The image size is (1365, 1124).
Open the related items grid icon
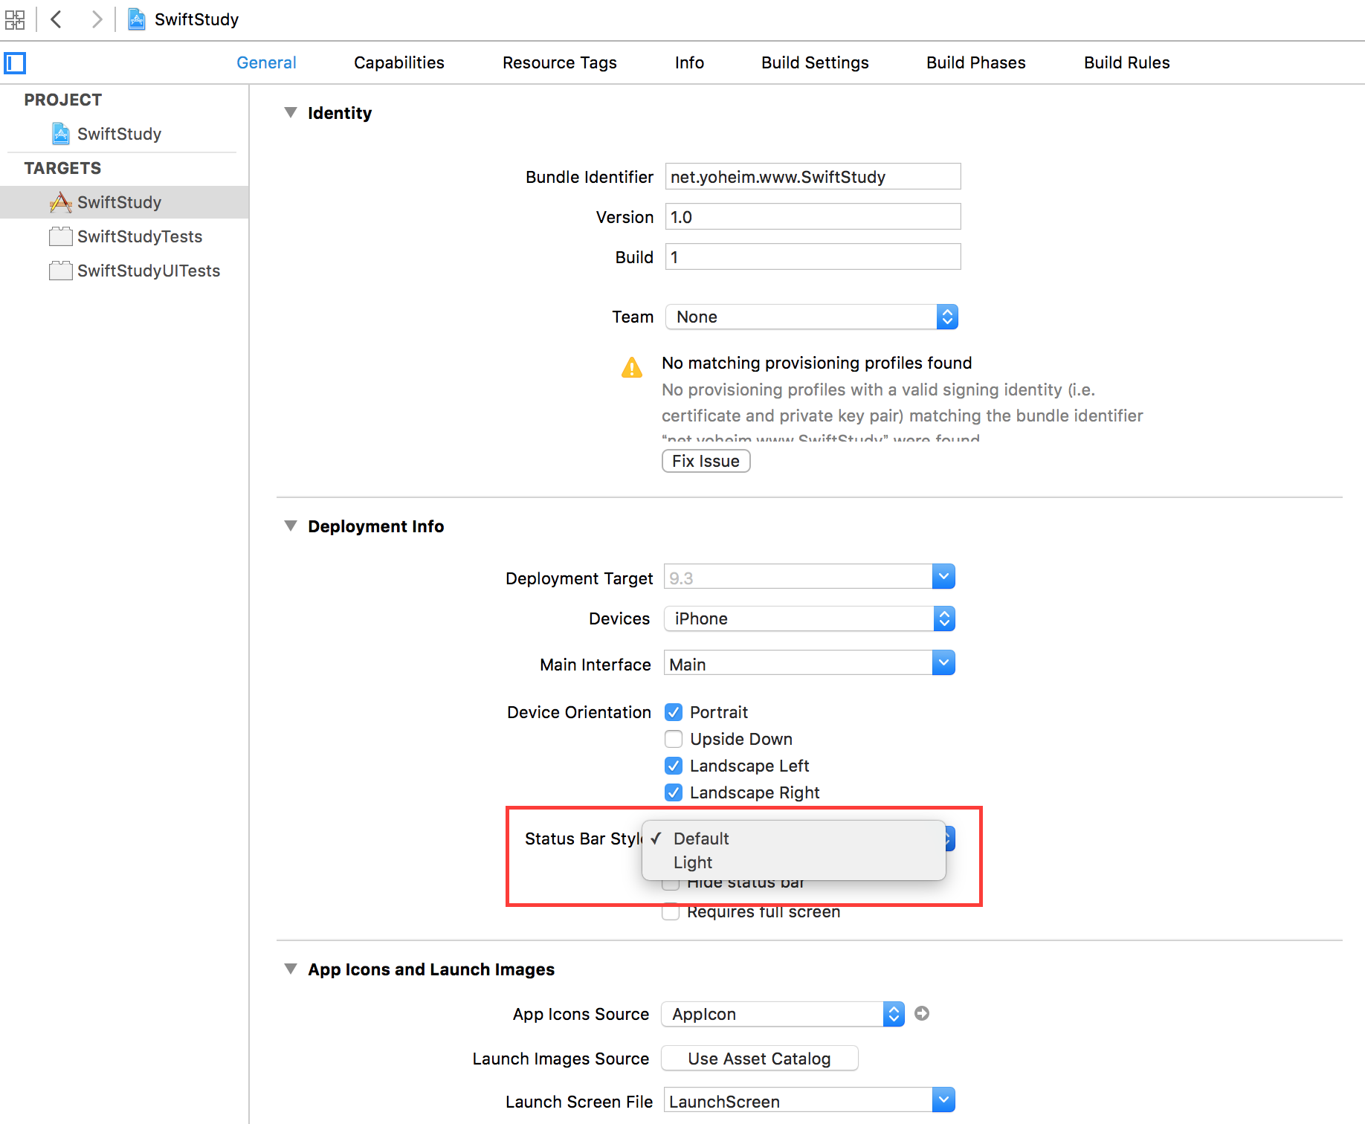(15, 19)
